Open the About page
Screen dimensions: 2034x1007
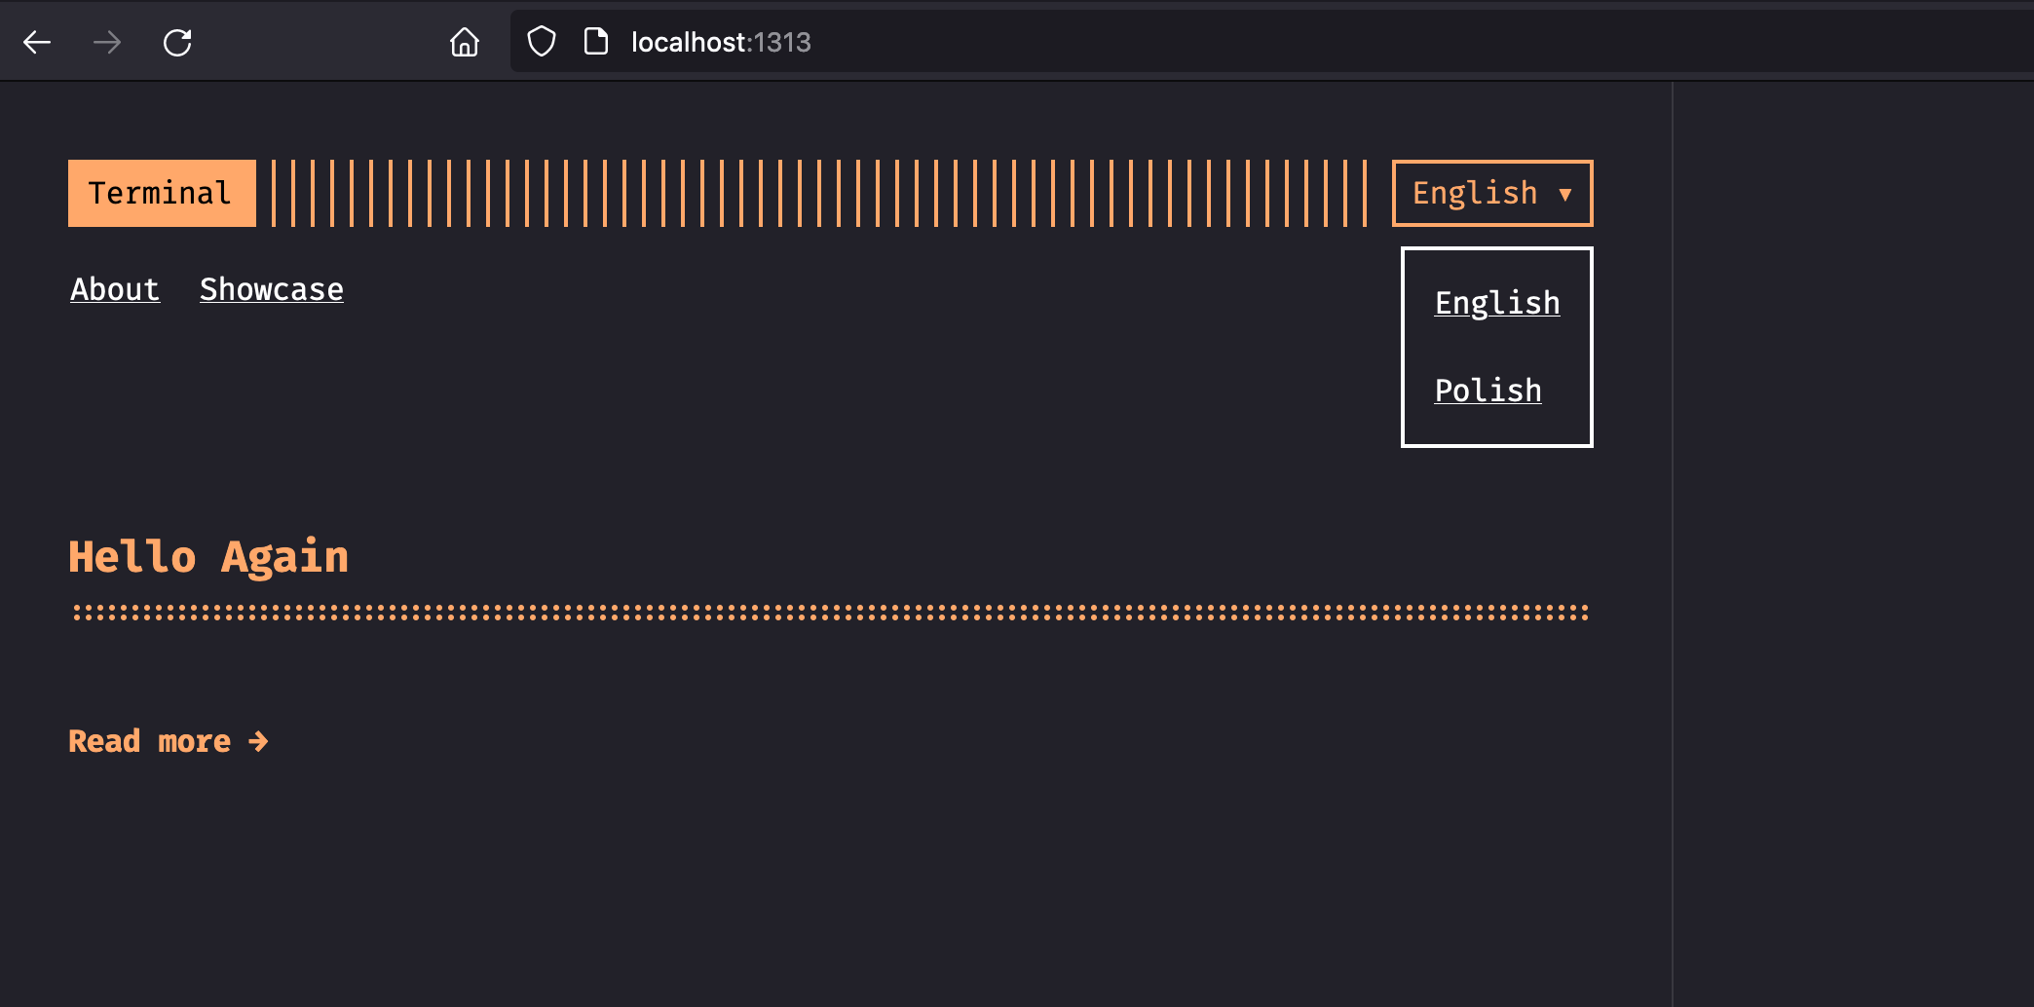click(x=114, y=289)
